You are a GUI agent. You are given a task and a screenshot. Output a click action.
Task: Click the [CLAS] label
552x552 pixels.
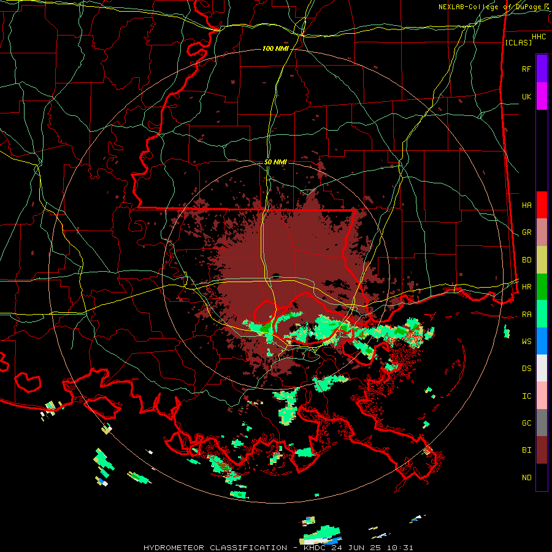518,42
